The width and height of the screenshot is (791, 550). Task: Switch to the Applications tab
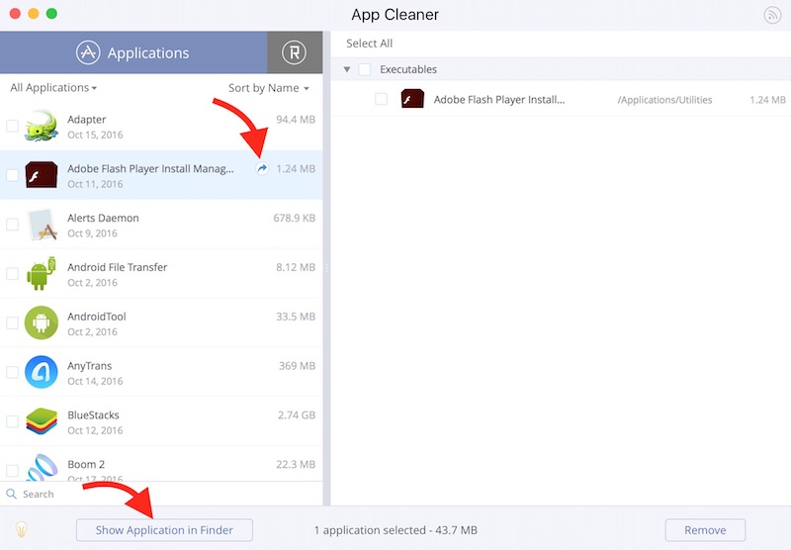(x=133, y=52)
